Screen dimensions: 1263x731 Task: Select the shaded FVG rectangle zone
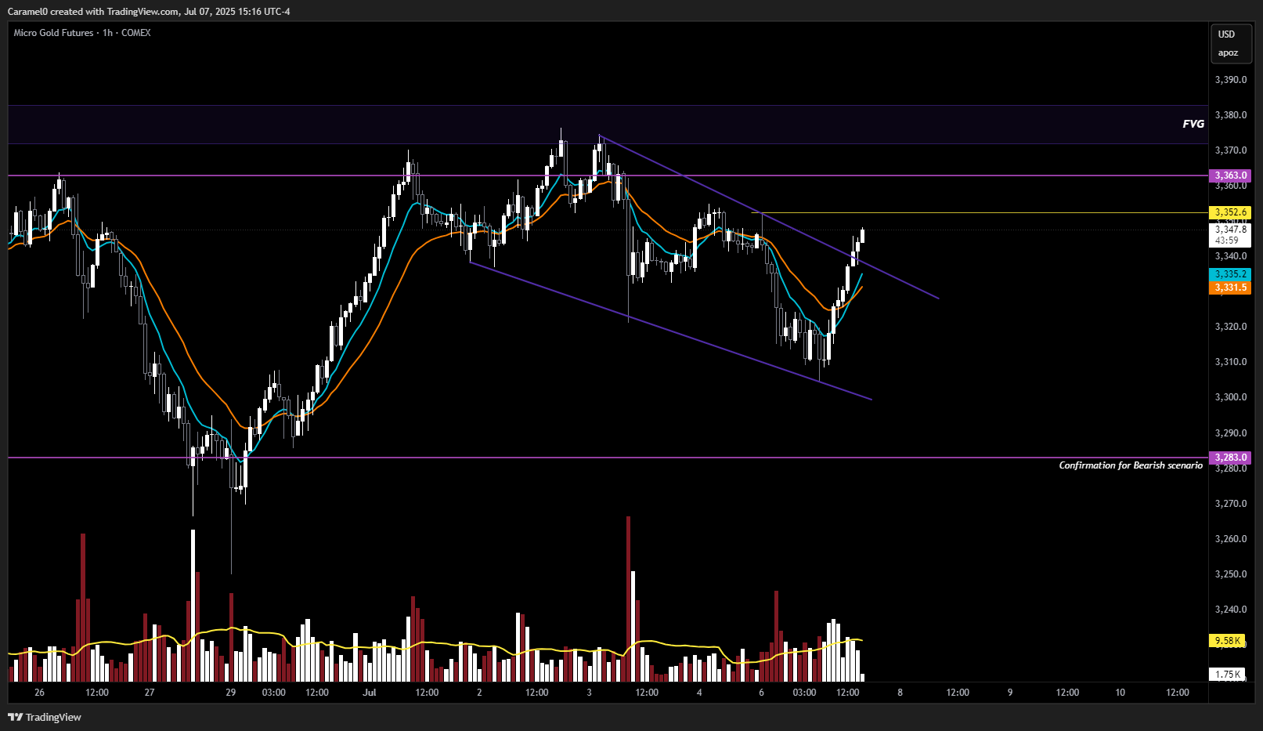[x=608, y=125]
